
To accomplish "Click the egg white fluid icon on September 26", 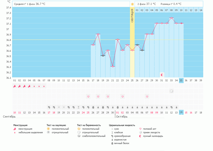I will (93, 107).
